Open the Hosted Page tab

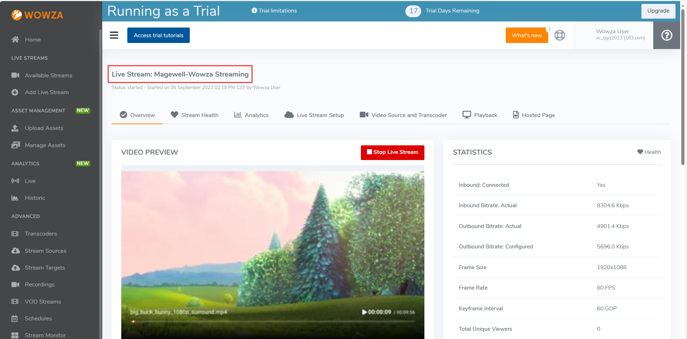534,115
